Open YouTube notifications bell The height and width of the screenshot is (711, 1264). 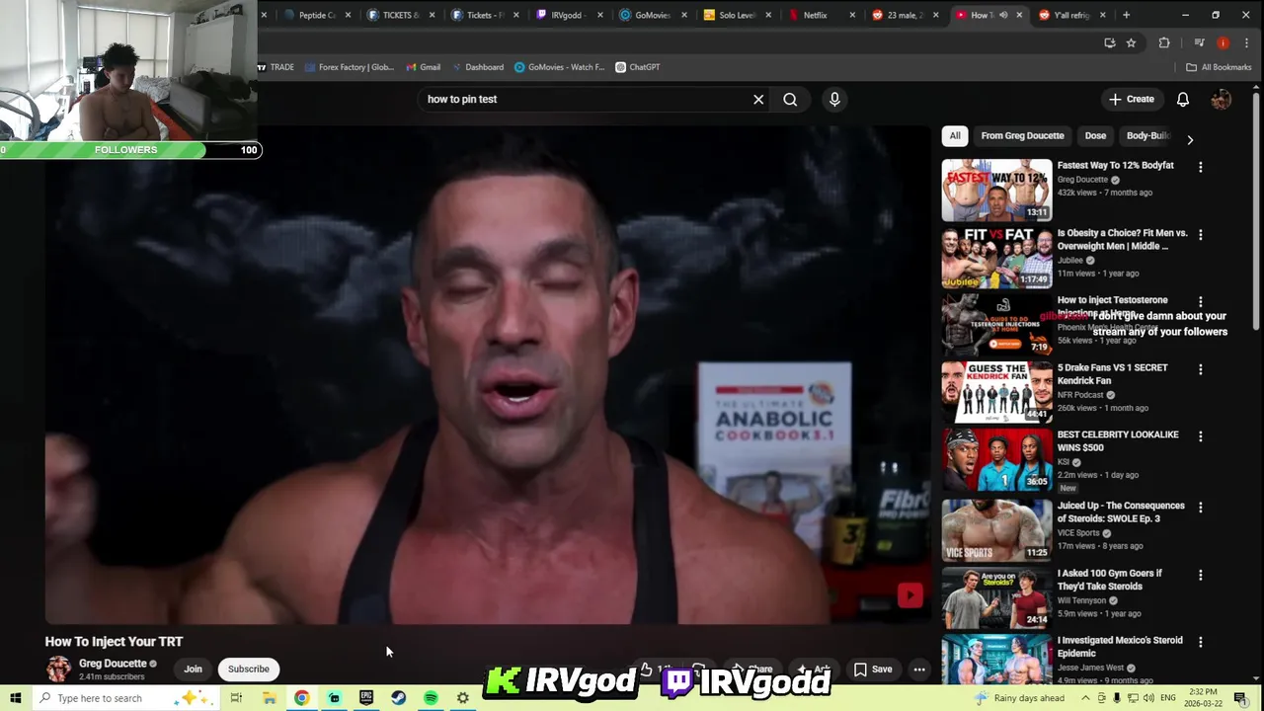pos(1182,99)
